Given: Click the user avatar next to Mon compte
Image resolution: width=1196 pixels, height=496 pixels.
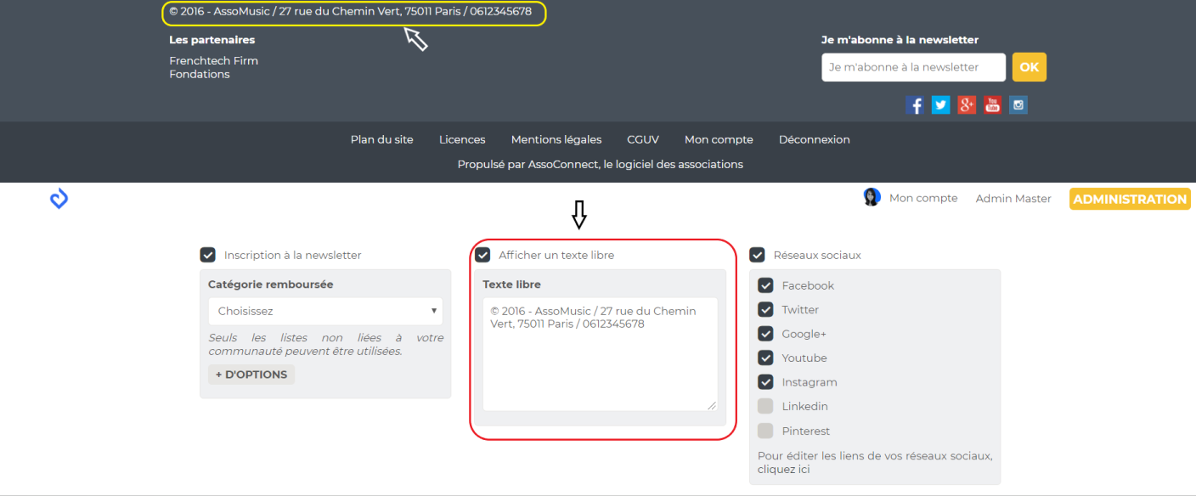Looking at the screenshot, I should click(872, 197).
